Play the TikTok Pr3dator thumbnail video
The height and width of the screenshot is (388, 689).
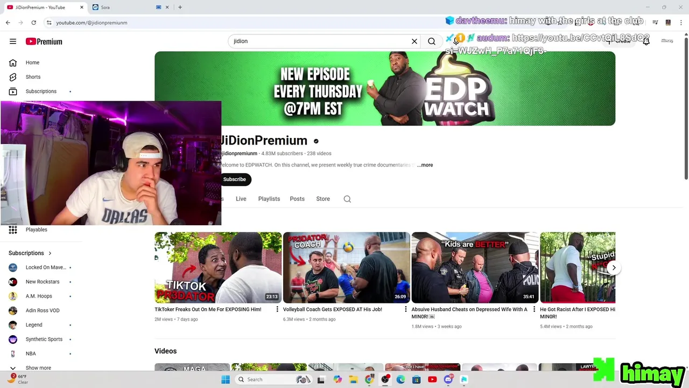tap(218, 267)
